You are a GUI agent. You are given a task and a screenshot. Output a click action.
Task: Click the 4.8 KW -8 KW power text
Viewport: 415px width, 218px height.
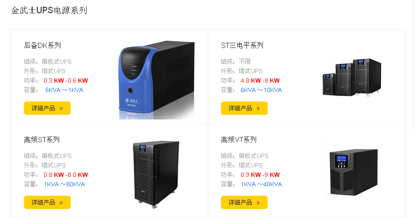pos(260,81)
